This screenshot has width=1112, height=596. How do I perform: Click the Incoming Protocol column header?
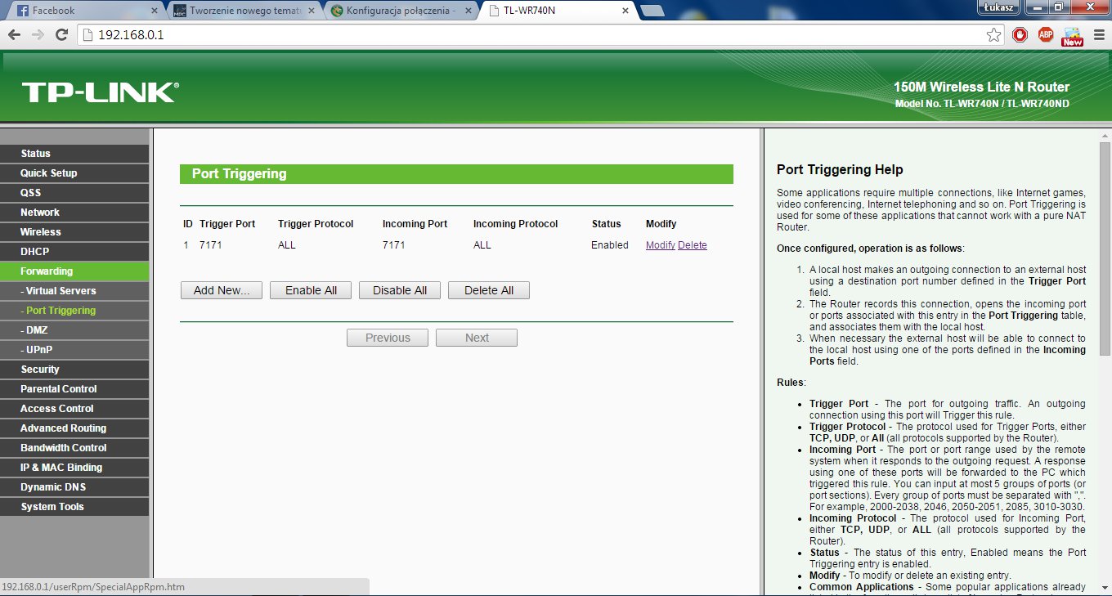click(515, 224)
